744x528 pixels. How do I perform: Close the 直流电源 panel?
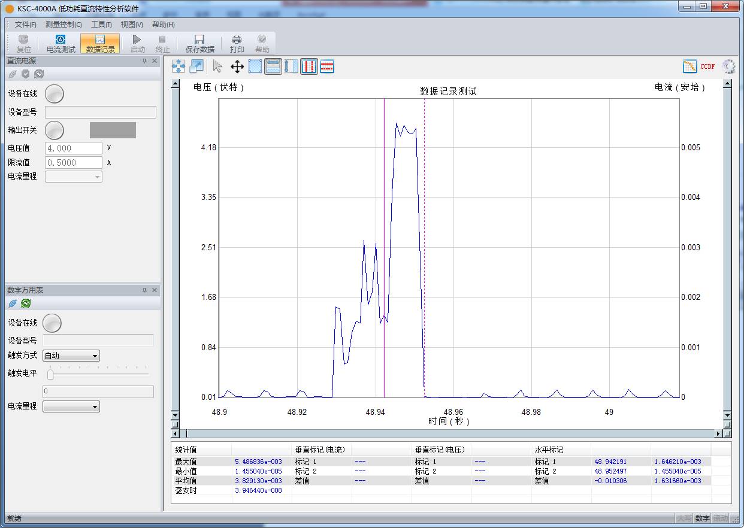click(155, 61)
